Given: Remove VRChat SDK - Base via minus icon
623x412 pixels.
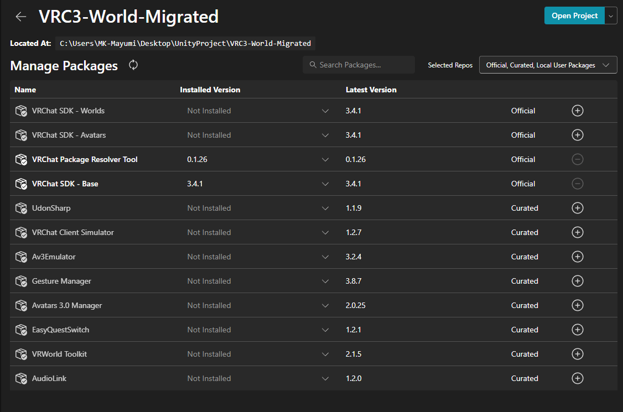Looking at the screenshot, I should pyautogui.click(x=577, y=184).
